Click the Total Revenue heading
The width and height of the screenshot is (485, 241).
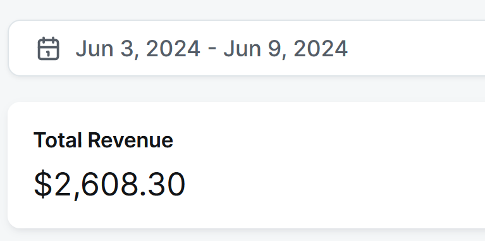pyautogui.click(x=103, y=140)
